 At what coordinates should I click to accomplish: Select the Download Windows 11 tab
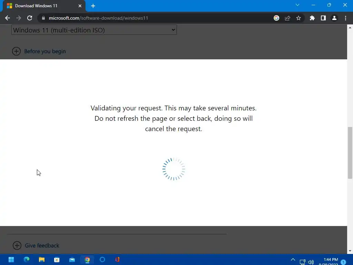(44, 6)
